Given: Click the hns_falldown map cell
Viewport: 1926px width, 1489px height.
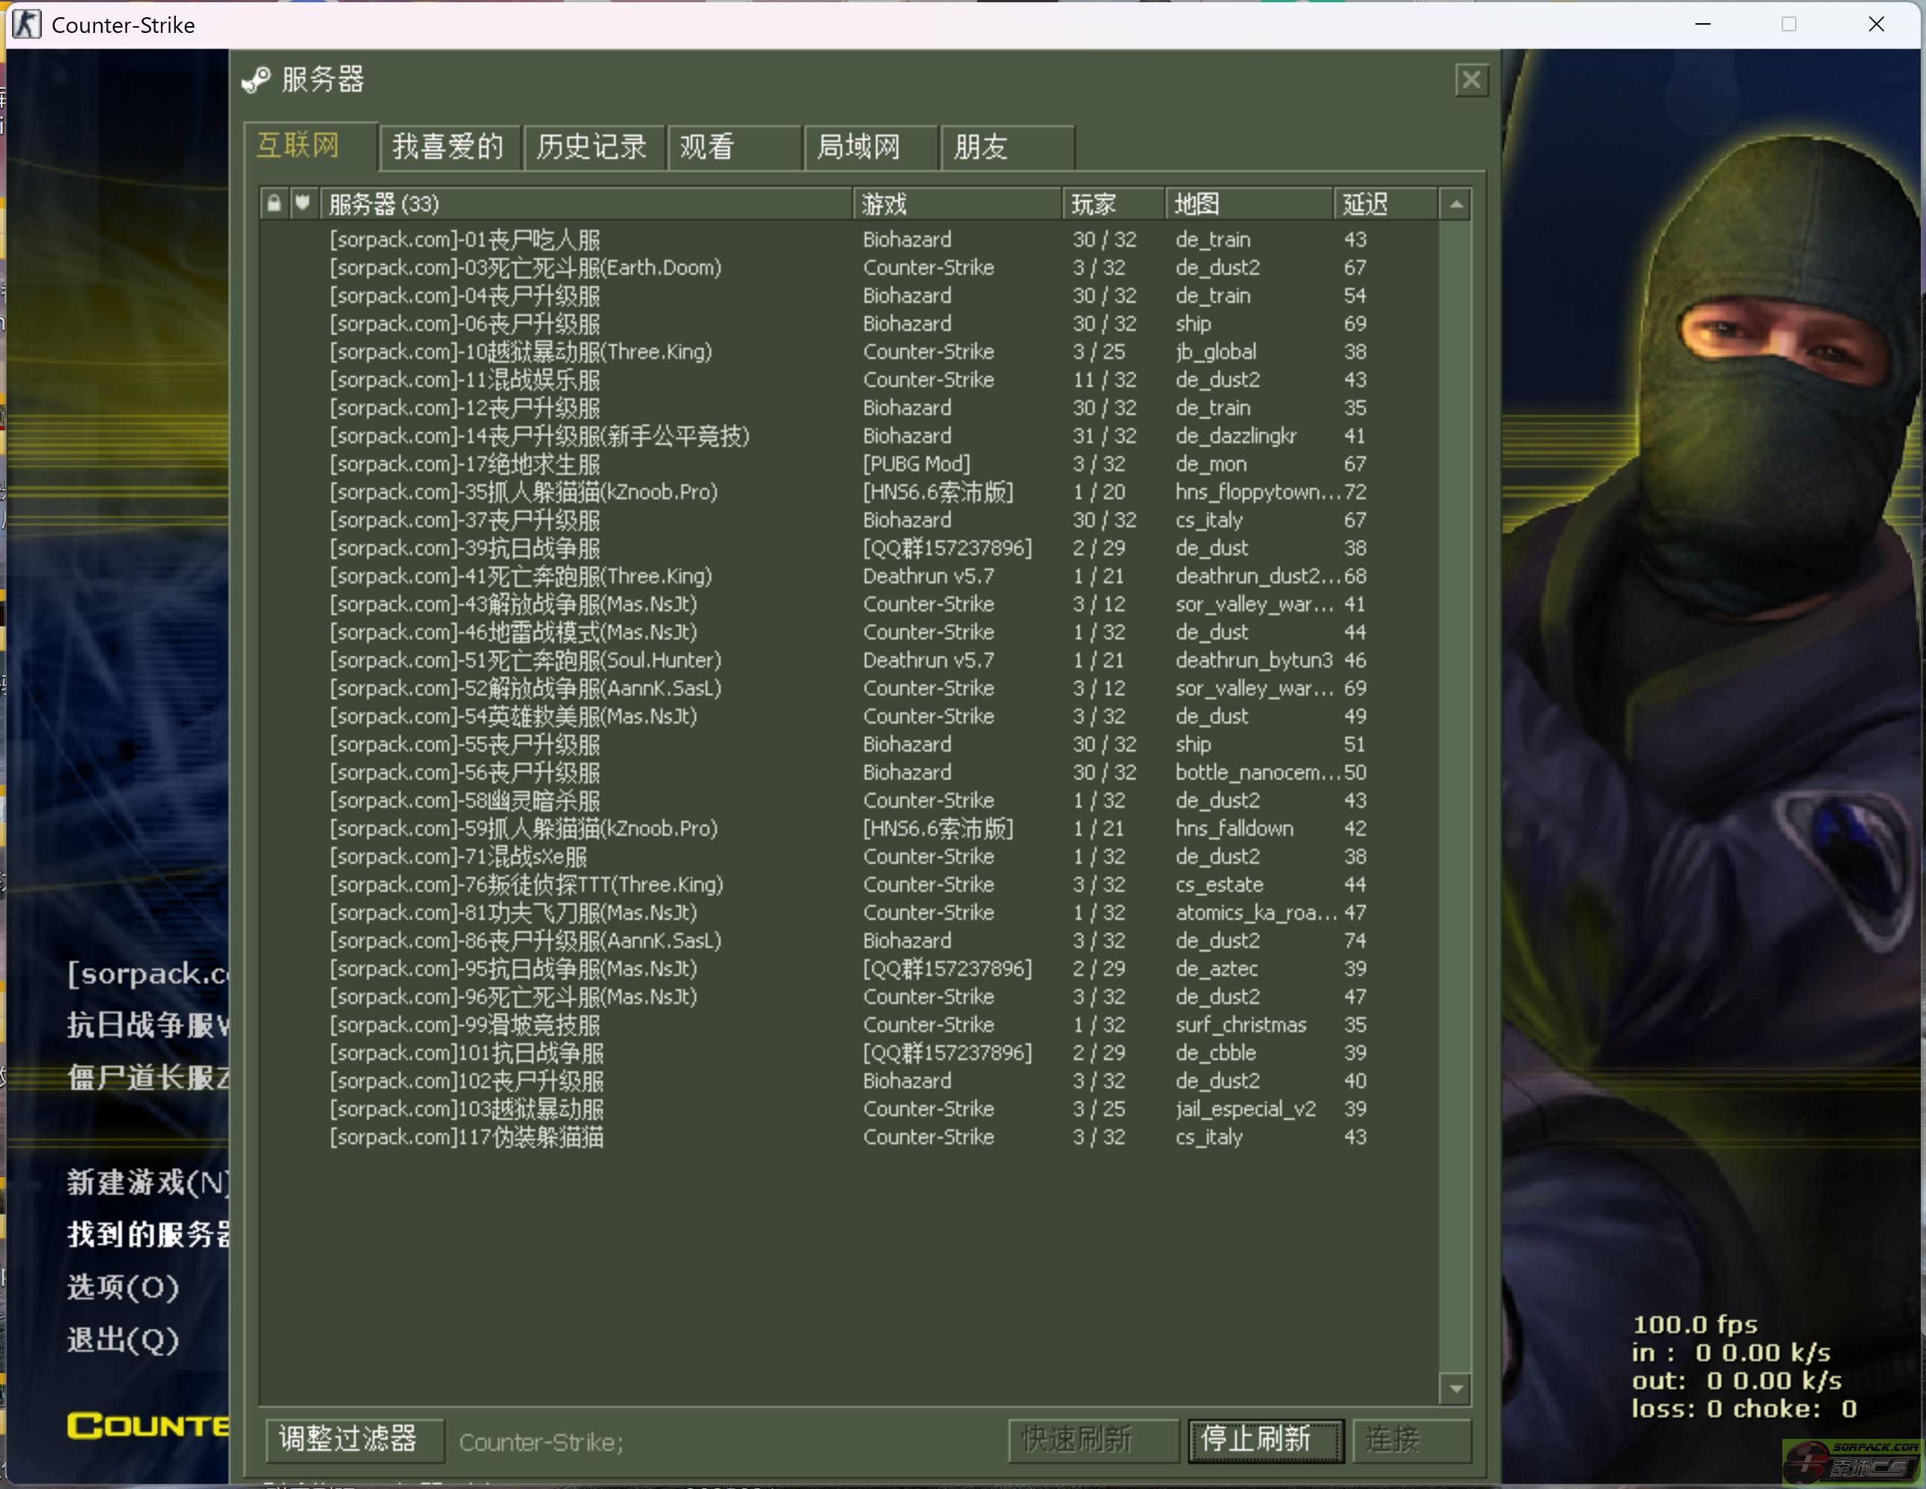Looking at the screenshot, I should click(x=1235, y=829).
